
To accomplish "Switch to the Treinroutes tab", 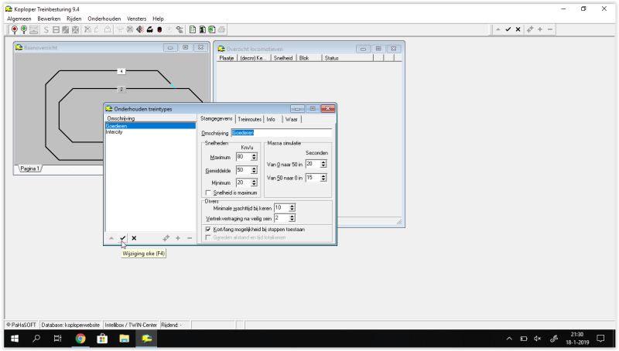I will pos(250,119).
